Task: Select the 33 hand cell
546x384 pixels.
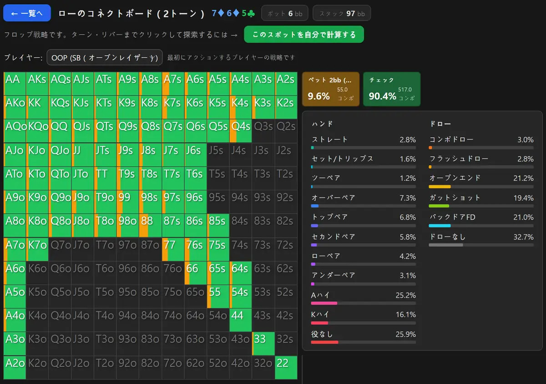Action: [264, 344]
